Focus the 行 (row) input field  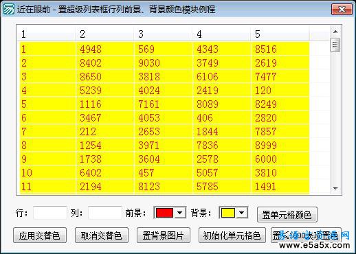click(x=50, y=213)
